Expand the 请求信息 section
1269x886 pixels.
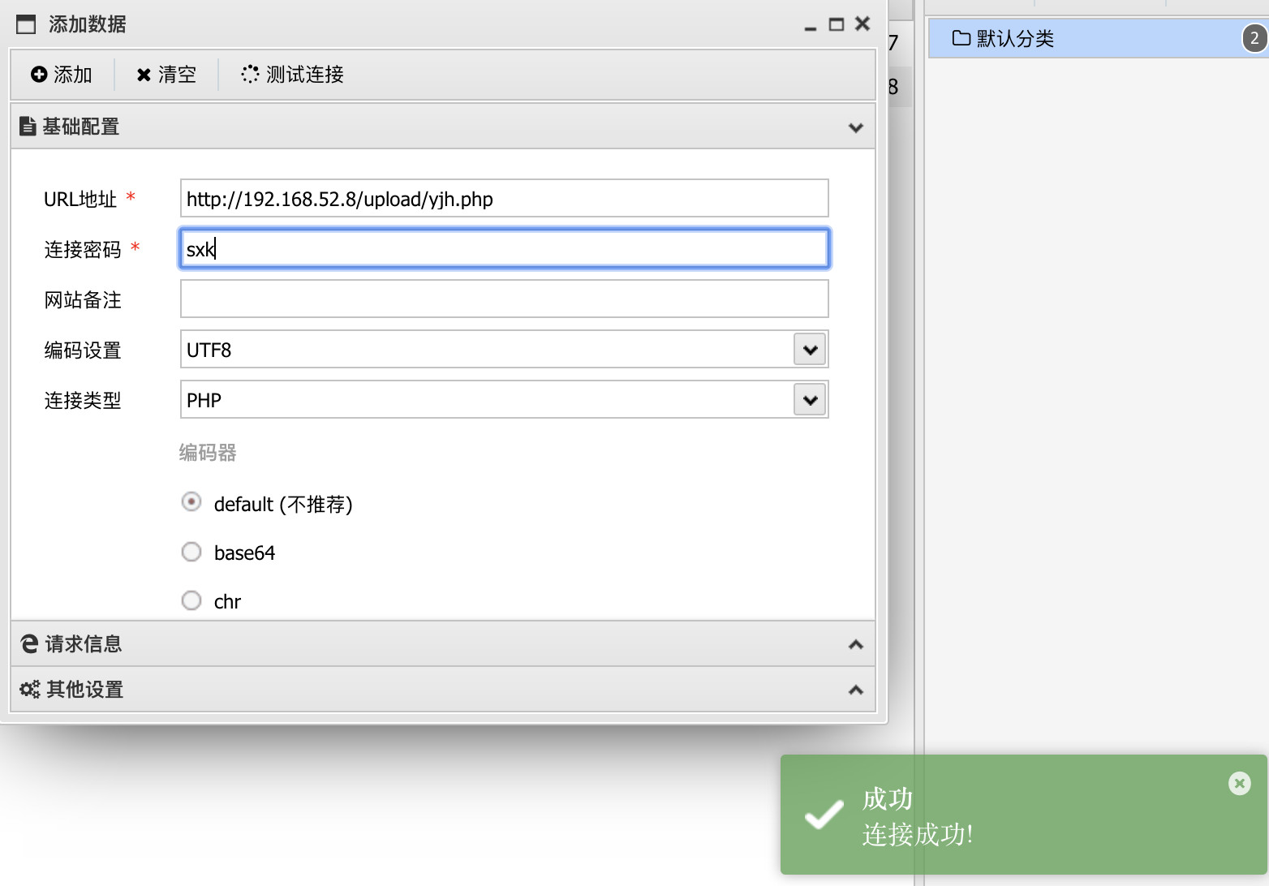click(x=855, y=644)
